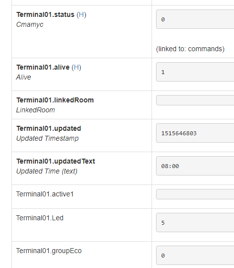Image resolution: width=234 pixels, height=268 pixels.
Task: Focus the empty Terminal01.active1 input
Action: pos(195,194)
